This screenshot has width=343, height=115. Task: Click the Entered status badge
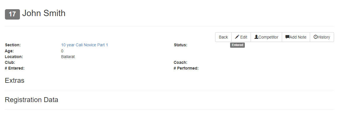237,45
